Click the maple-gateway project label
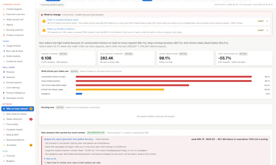This screenshot has width=276, height=165. coord(102,139)
